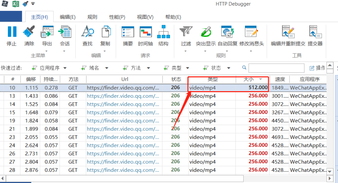Open the Timeline (时间轴) view icon
The height and width of the screenshot is (183, 338).
click(x=146, y=32)
